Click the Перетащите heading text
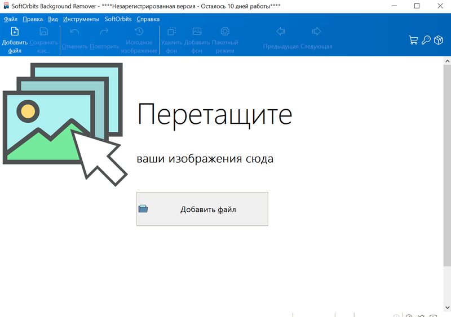Image resolution: width=451 pixels, height=317 pixels. [x=215, y=115]
